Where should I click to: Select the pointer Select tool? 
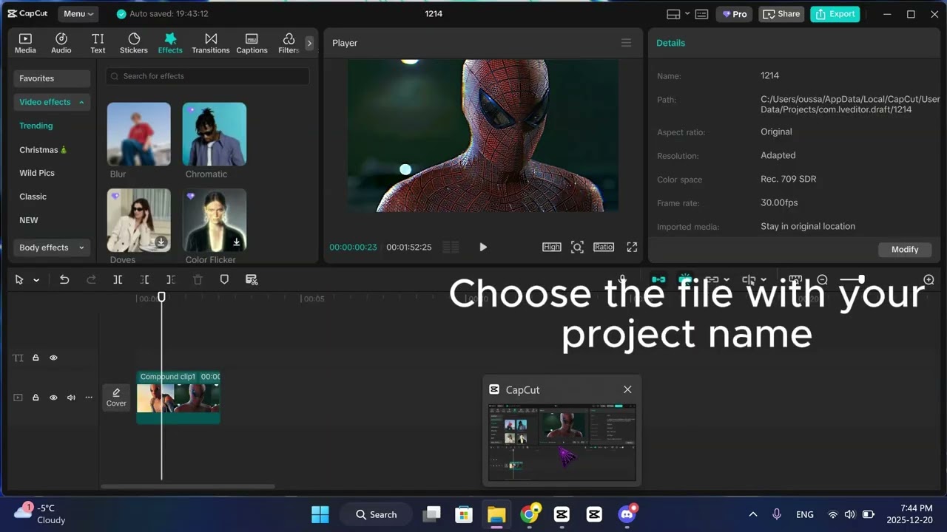point(19,280)
